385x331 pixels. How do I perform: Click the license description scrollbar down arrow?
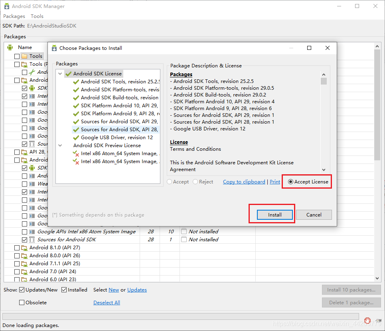pyautogui.click(x=324, y=170)
